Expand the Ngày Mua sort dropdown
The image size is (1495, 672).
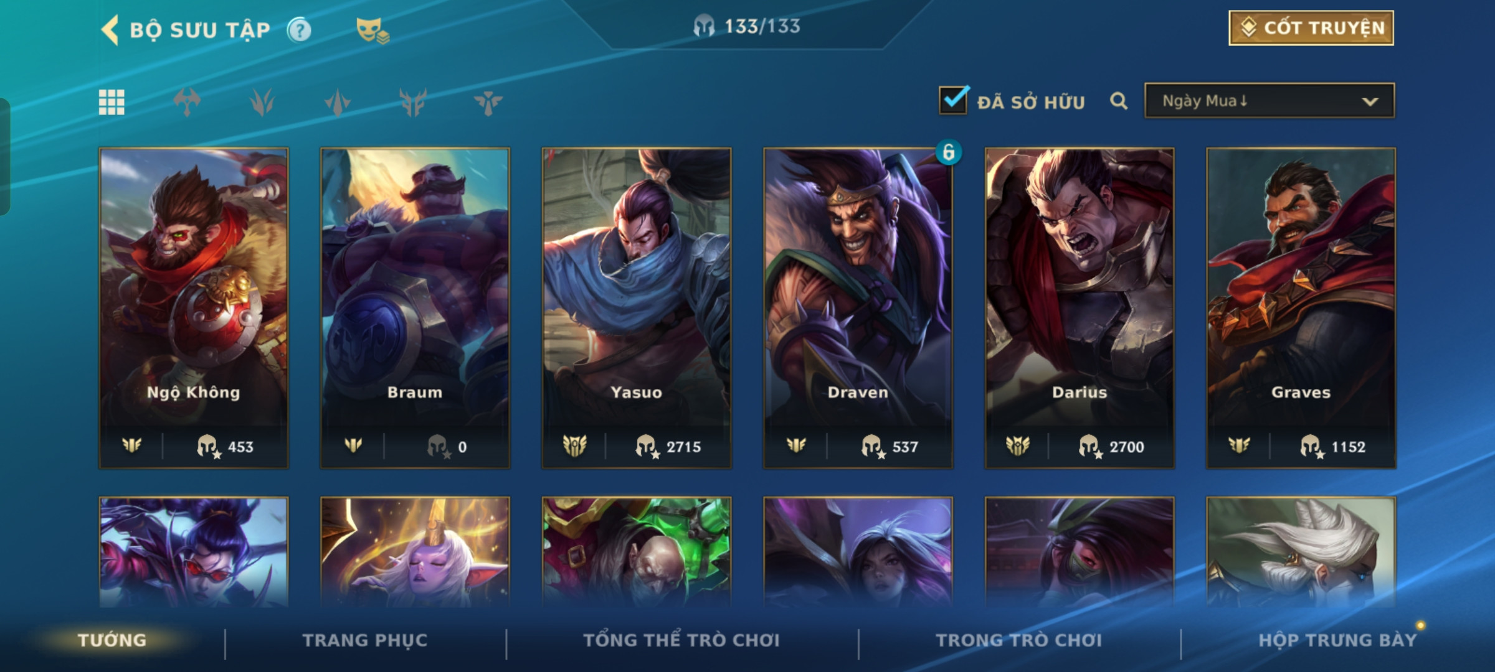[1270, 101]
